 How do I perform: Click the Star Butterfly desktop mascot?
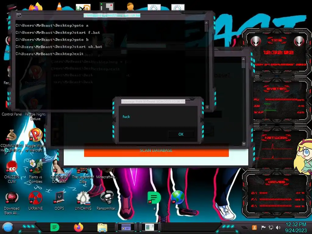tap(304, 157)
